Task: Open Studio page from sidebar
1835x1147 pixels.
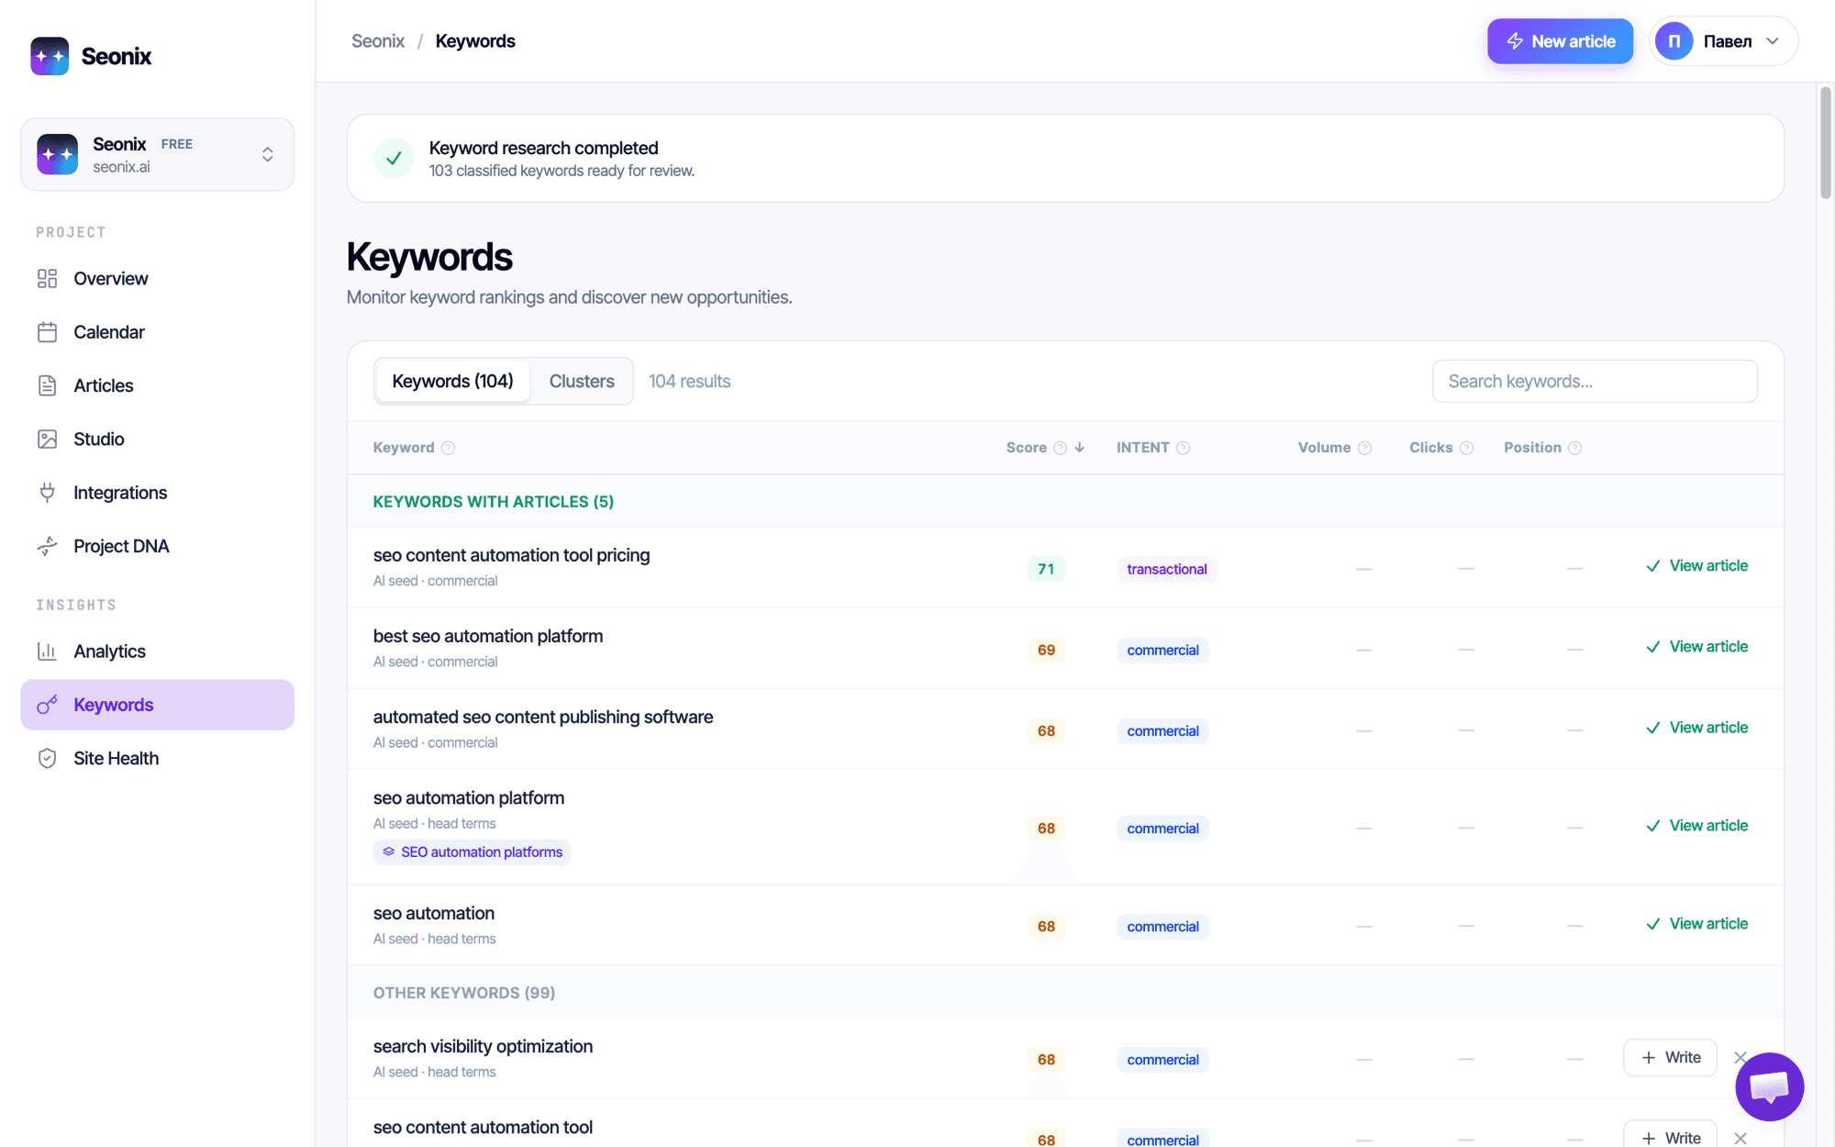Action: coord(157,440)
